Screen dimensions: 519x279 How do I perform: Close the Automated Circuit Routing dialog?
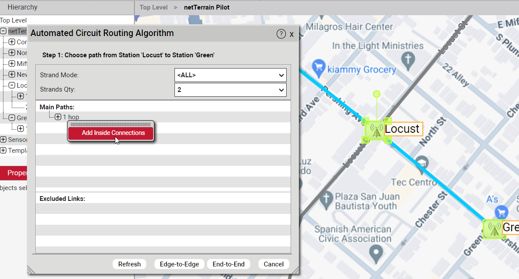click(x=291, y=34)
